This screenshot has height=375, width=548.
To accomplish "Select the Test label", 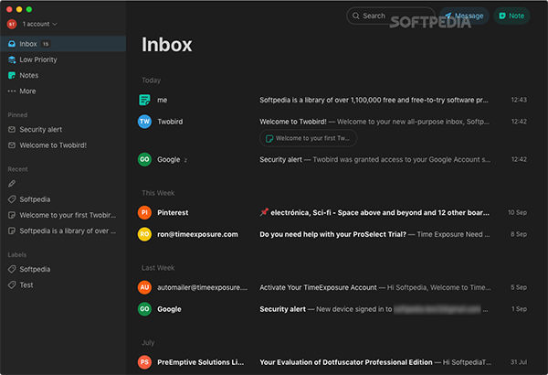I will 26,285.
